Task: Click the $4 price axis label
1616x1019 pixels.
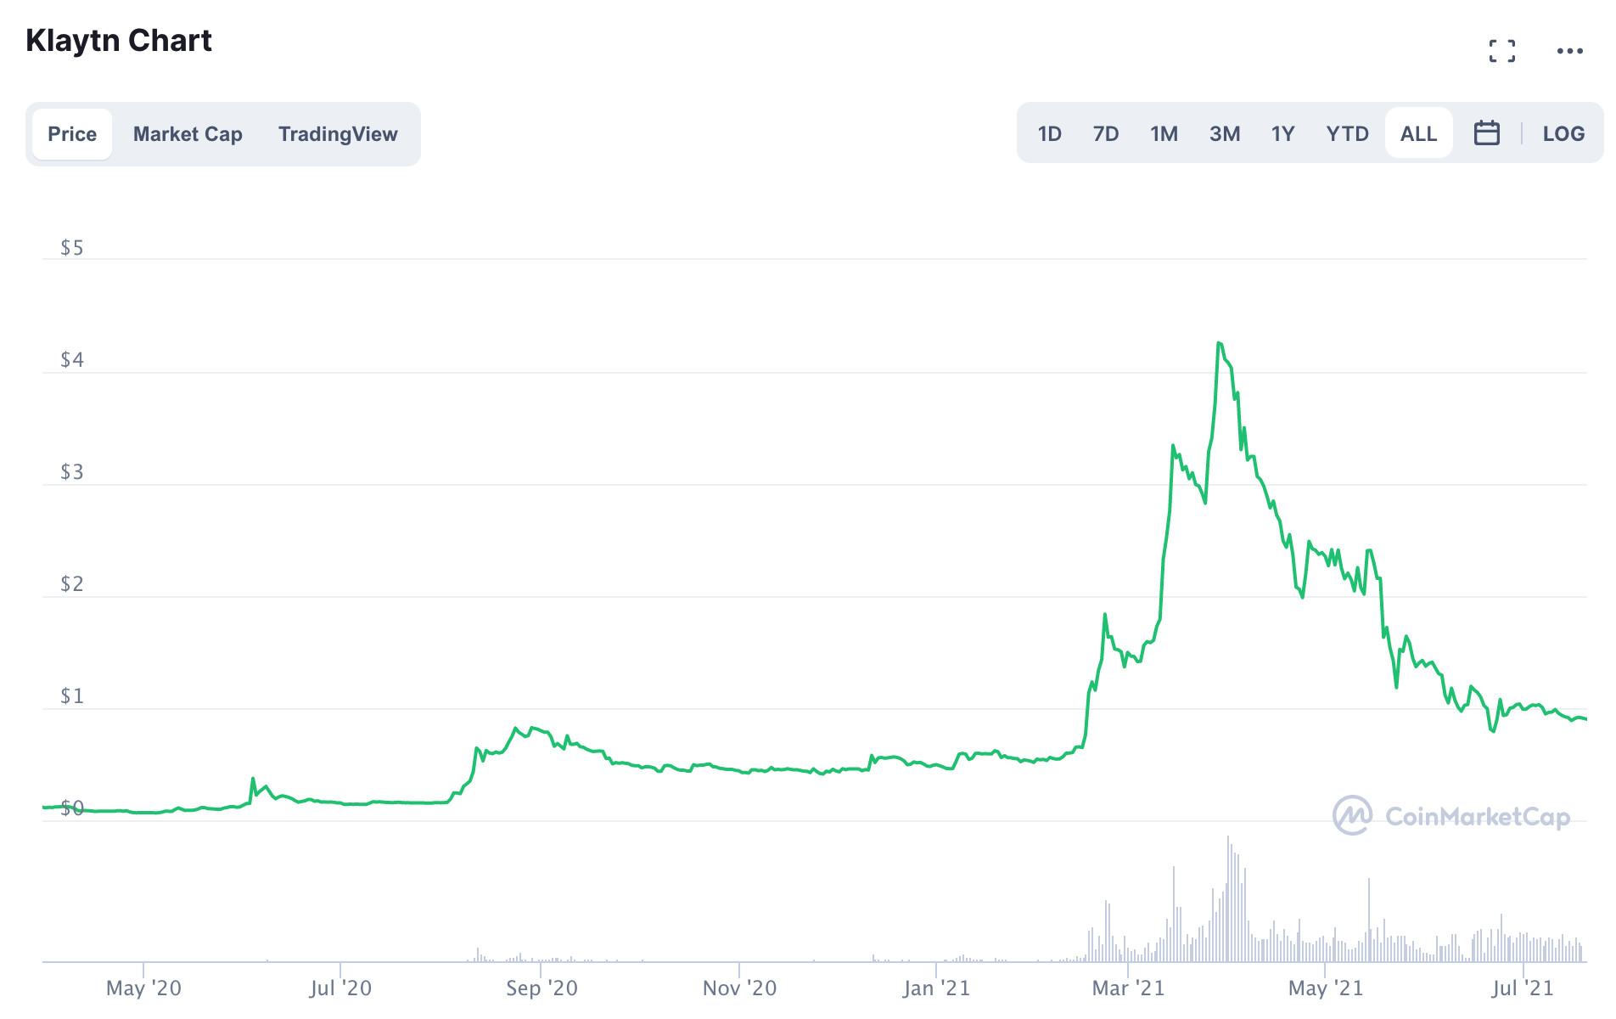Action: coord(72,359)
